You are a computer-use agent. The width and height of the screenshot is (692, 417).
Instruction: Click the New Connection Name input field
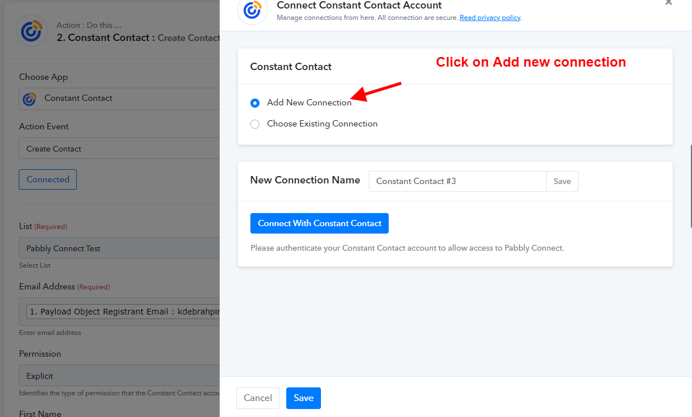(x=458, y=181)
